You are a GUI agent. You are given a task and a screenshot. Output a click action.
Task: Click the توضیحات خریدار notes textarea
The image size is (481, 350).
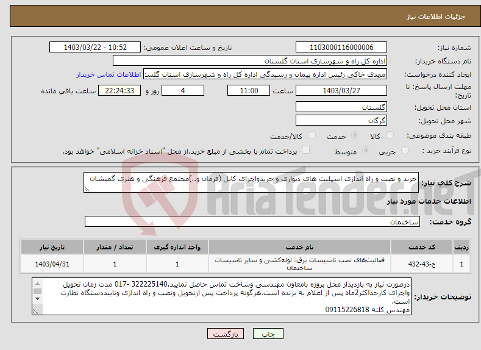click(221, 296)
